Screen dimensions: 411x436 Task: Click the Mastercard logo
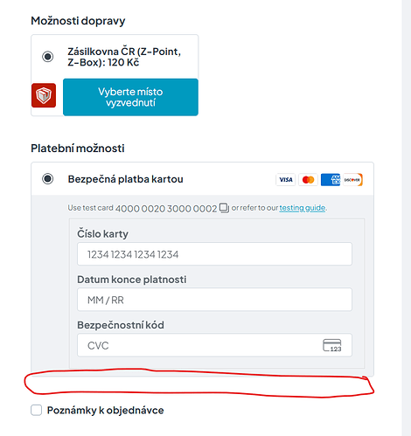coord(308,180)
